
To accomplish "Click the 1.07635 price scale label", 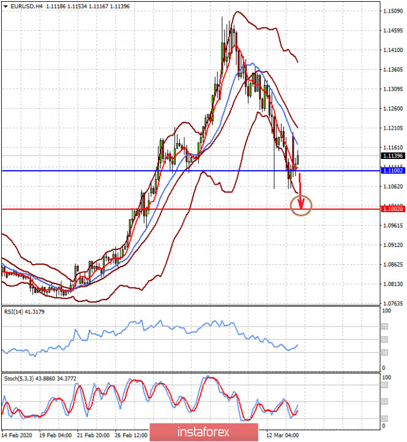I will (x=390, y=303).
